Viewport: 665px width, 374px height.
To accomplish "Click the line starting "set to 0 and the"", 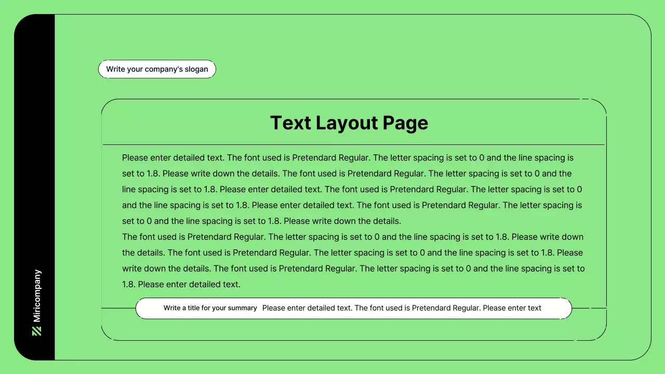I will click(261, 221).
